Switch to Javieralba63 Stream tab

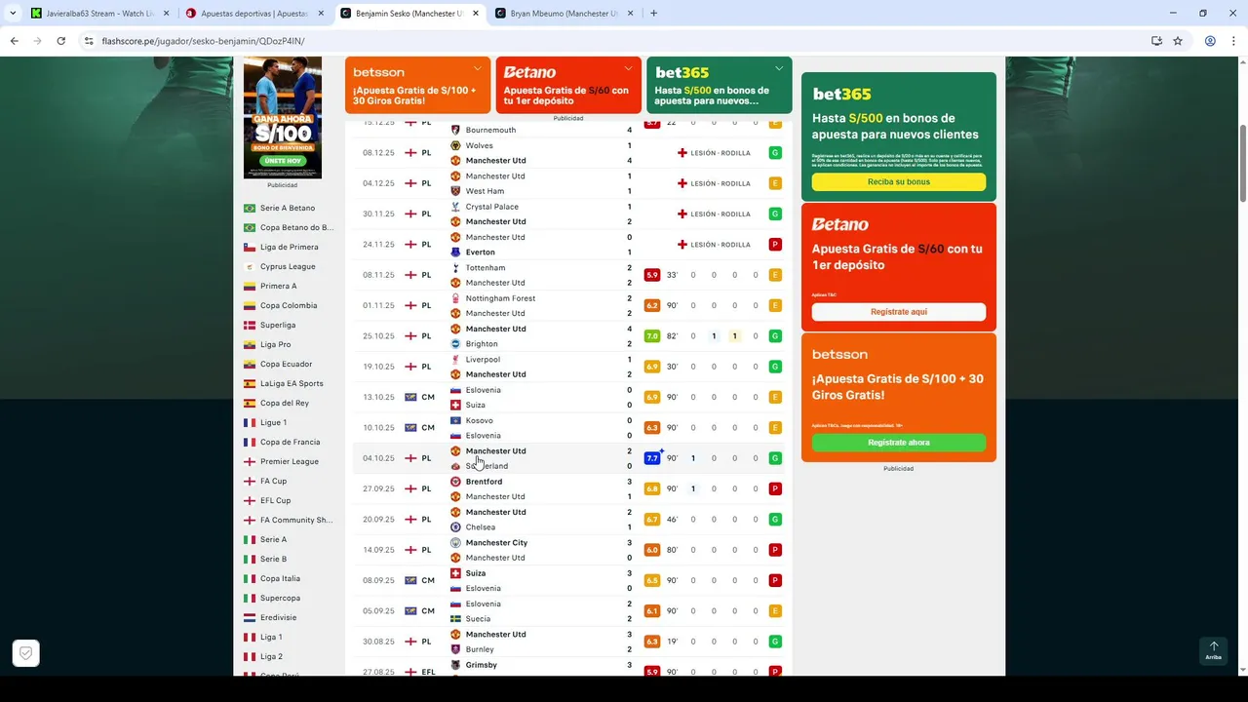pos(97,14)
